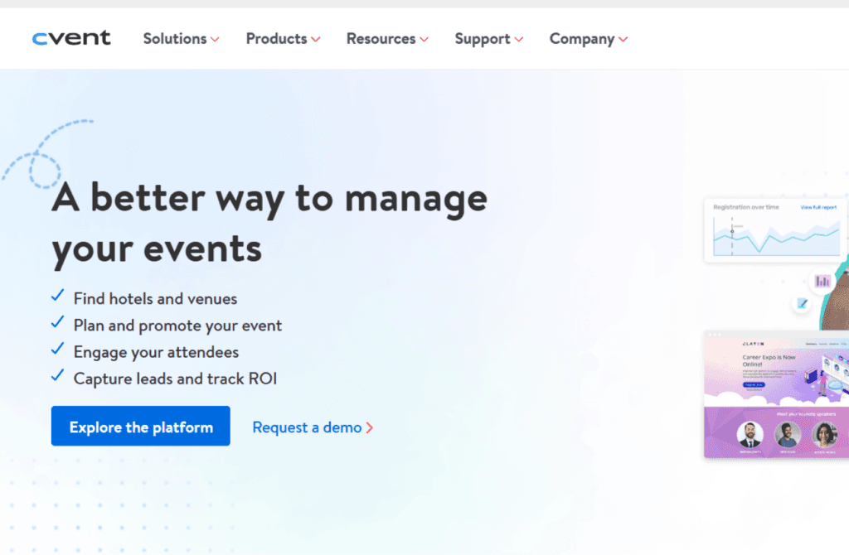Image resolution: width=849 pixels, height=555 pixels.
Task: Click the checkmark beside Plan and promote your event
Action: (57, 322)
